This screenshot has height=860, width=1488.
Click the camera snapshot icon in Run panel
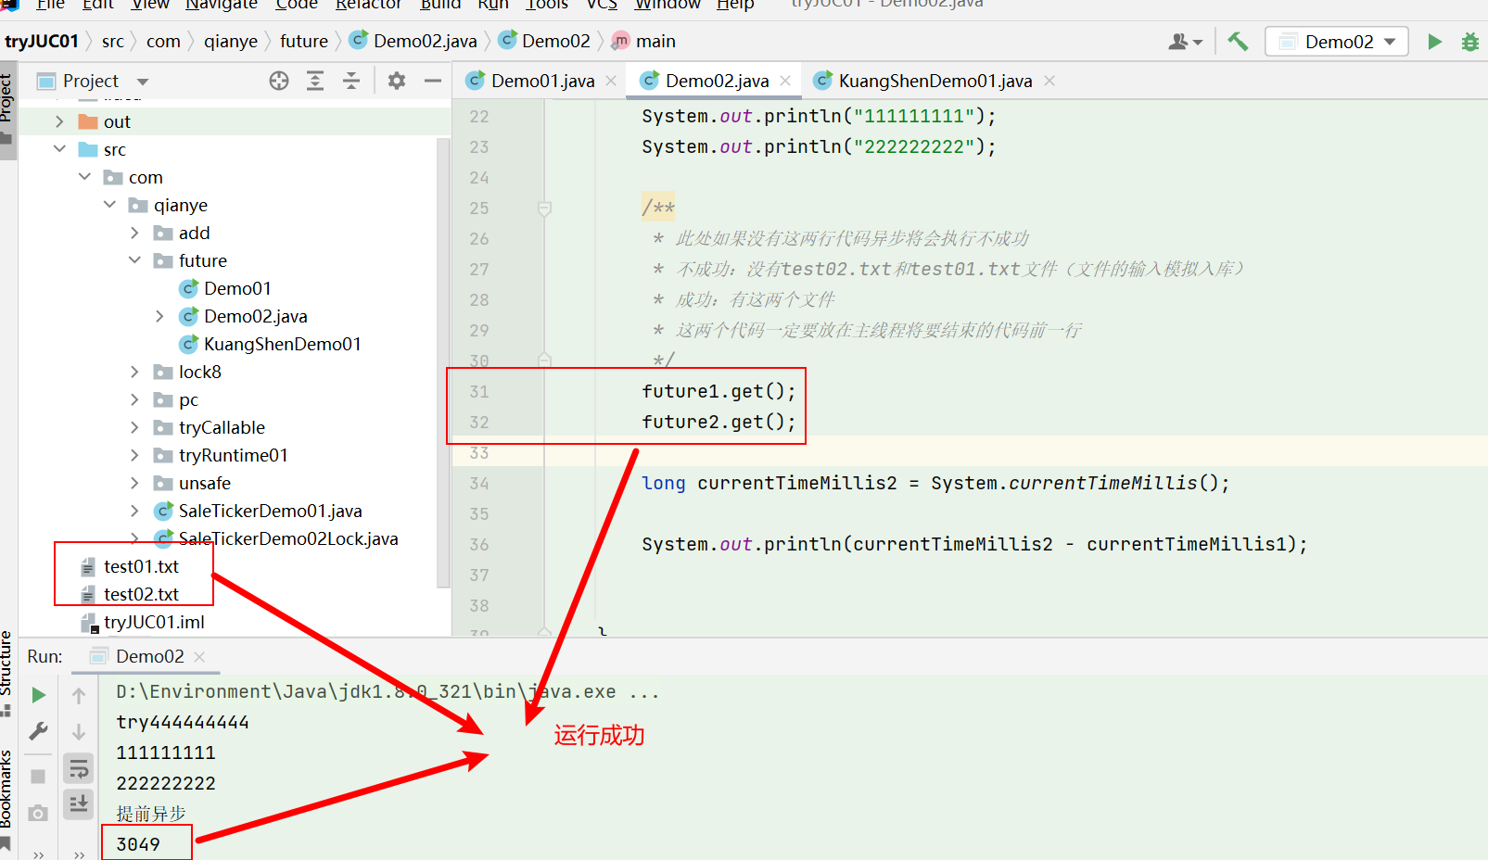[37, 813]
